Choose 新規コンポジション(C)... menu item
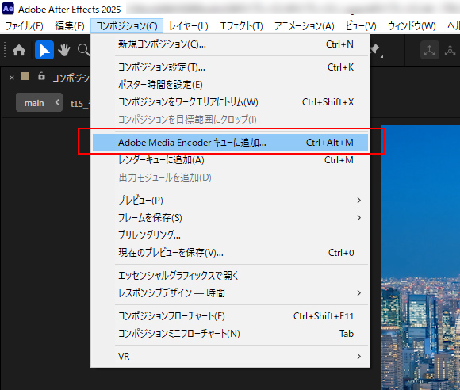Image resolution: width=460 pixels, height=390 pixels. (x=230, y=44)
